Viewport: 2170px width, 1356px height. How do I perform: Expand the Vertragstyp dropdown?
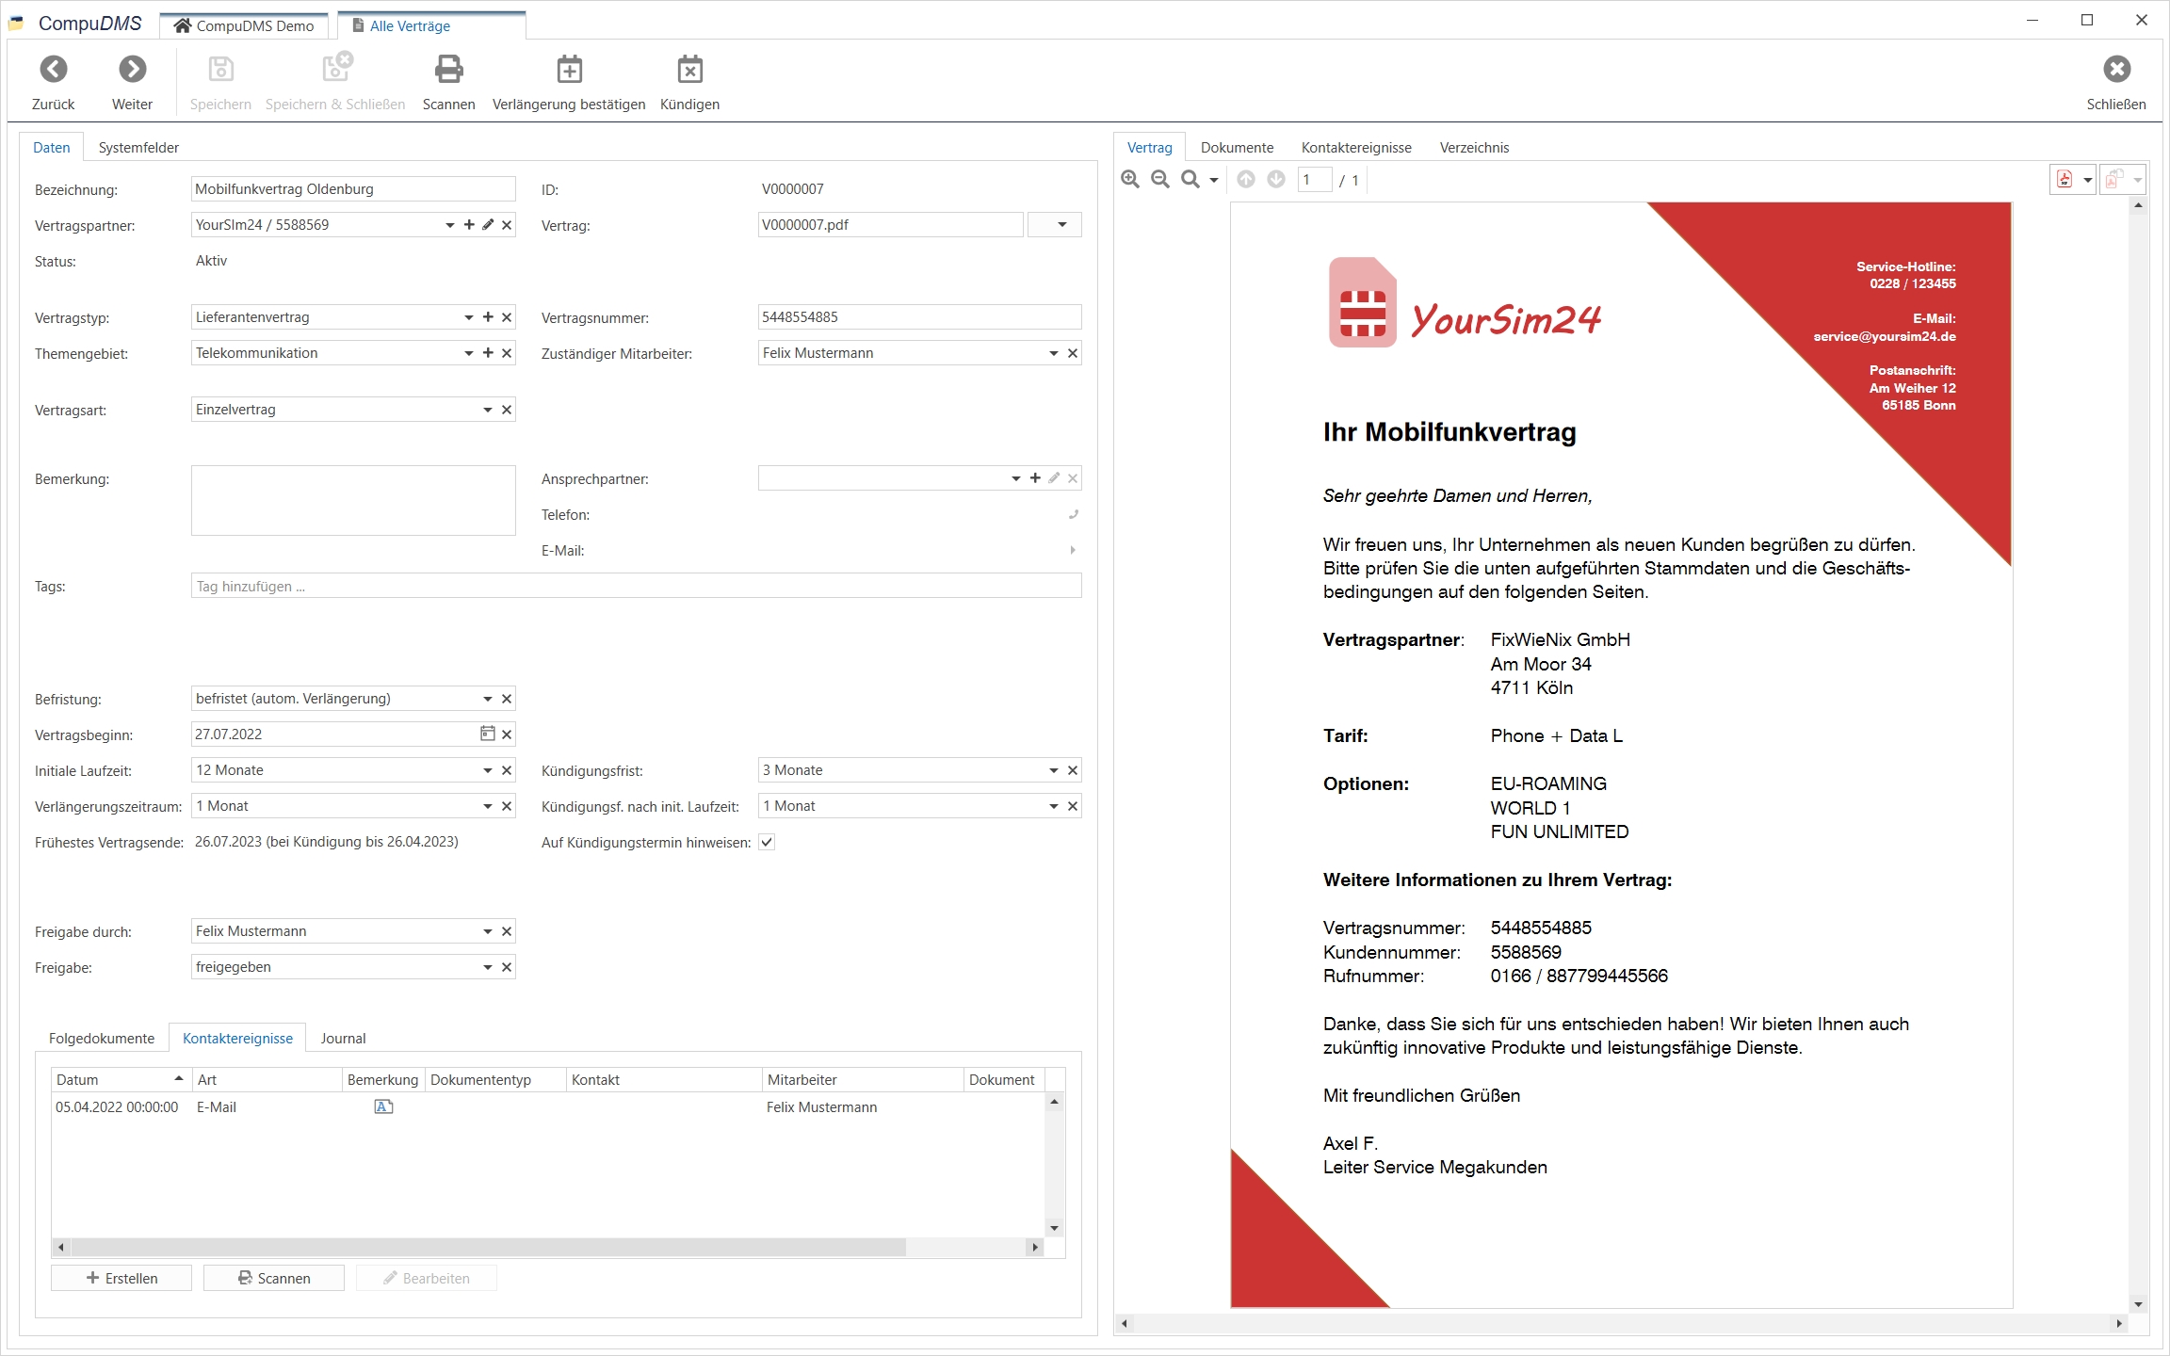pos(468,317)
